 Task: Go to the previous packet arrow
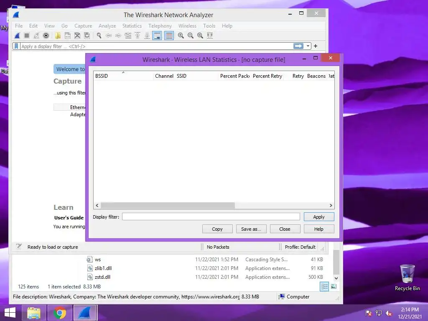[109, 36]
